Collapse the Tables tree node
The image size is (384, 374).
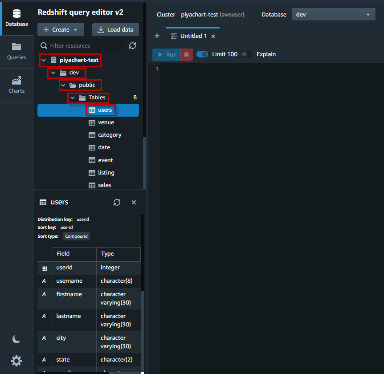(x=72, y=98)
